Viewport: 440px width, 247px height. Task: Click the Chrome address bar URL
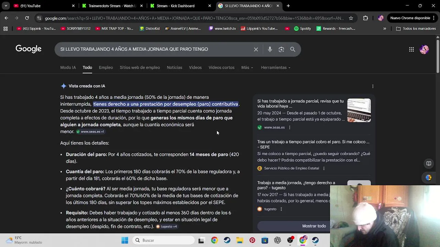coord(194,18)
